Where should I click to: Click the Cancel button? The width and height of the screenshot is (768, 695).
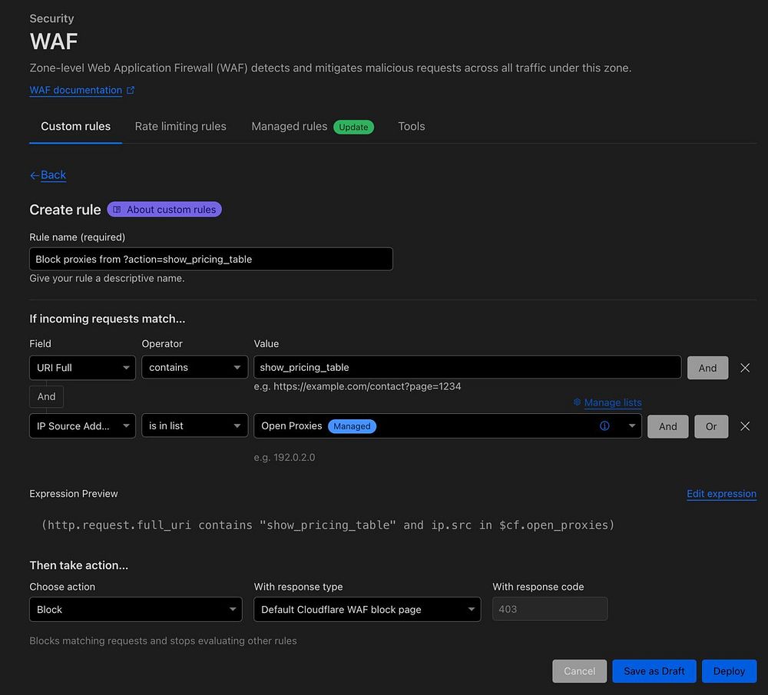[x=579, y=671]
